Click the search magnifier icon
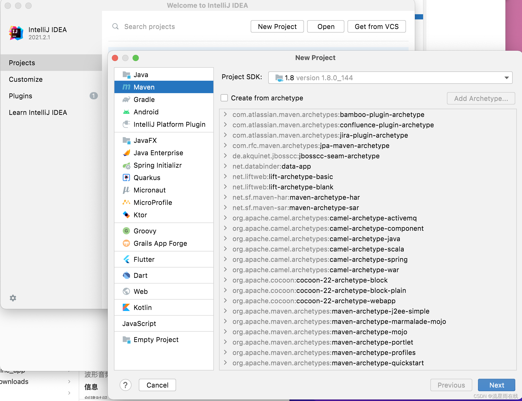 point(115,26)
